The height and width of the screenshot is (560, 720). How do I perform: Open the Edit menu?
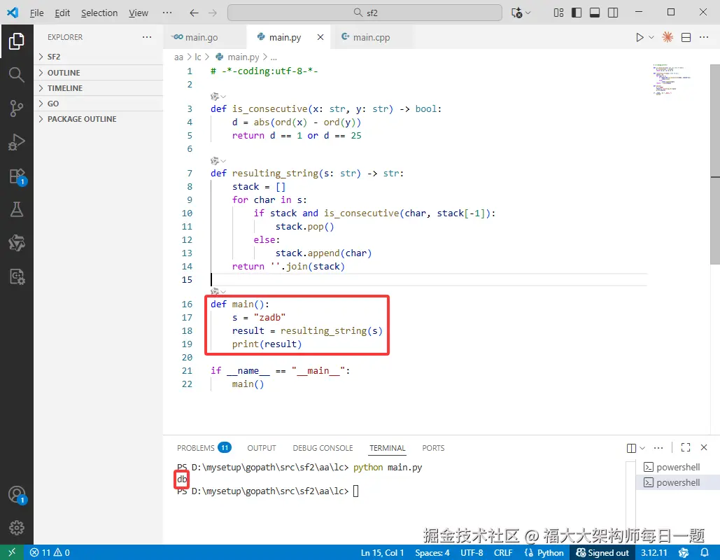click(62, 13)
